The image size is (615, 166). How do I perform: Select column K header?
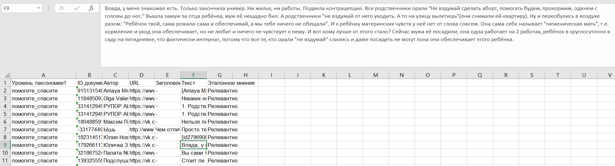click(x=324, y=75)
